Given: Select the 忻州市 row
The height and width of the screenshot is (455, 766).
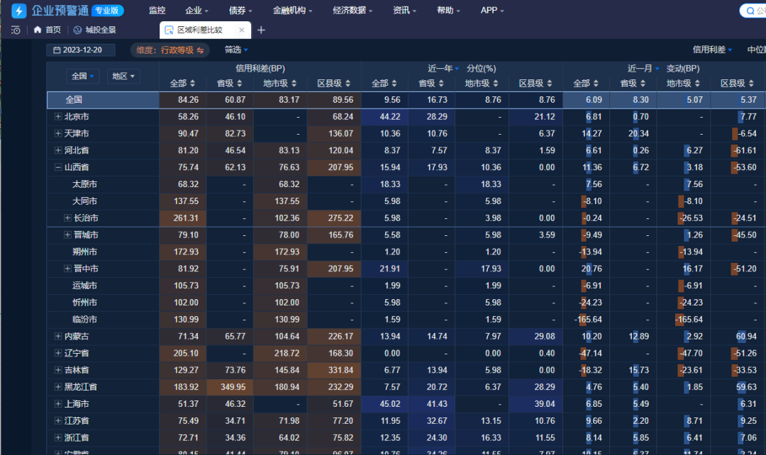Looking at the screenshot, I should [406, 303].
